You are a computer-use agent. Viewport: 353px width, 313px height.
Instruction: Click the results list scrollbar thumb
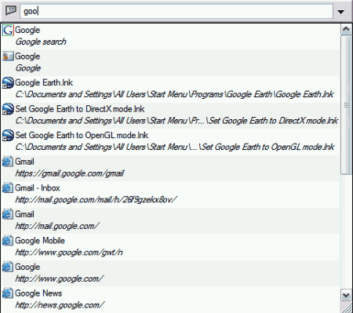(x=346, y=105)
